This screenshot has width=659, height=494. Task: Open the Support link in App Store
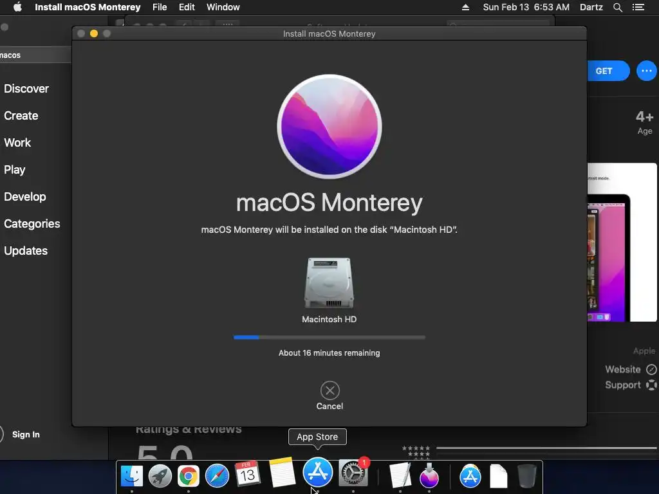coord(631,385)
